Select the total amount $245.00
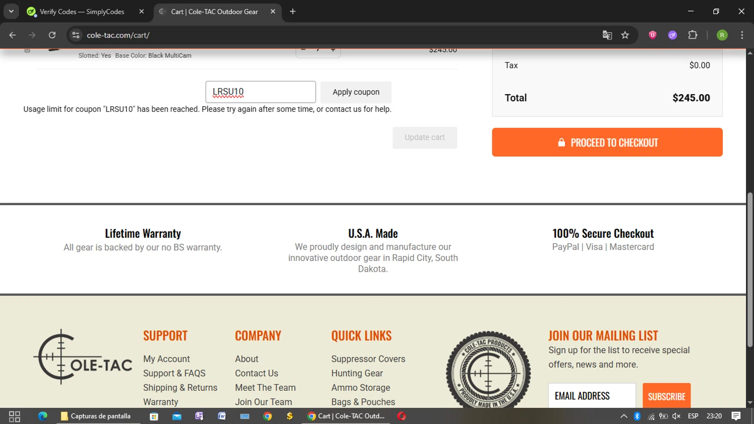This screenshot has width=754, height=424. click(x=691, y=98)
